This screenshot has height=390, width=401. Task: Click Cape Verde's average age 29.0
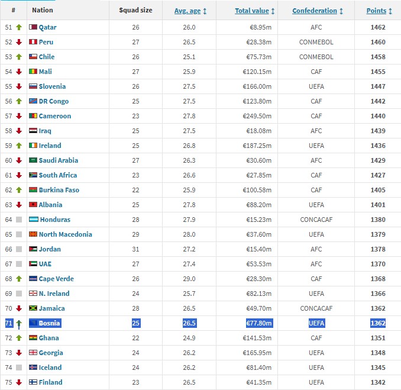click(x=189, y=279)
